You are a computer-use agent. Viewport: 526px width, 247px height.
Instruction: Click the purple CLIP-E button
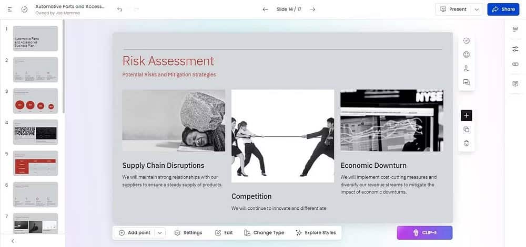(x=424, y=233)
